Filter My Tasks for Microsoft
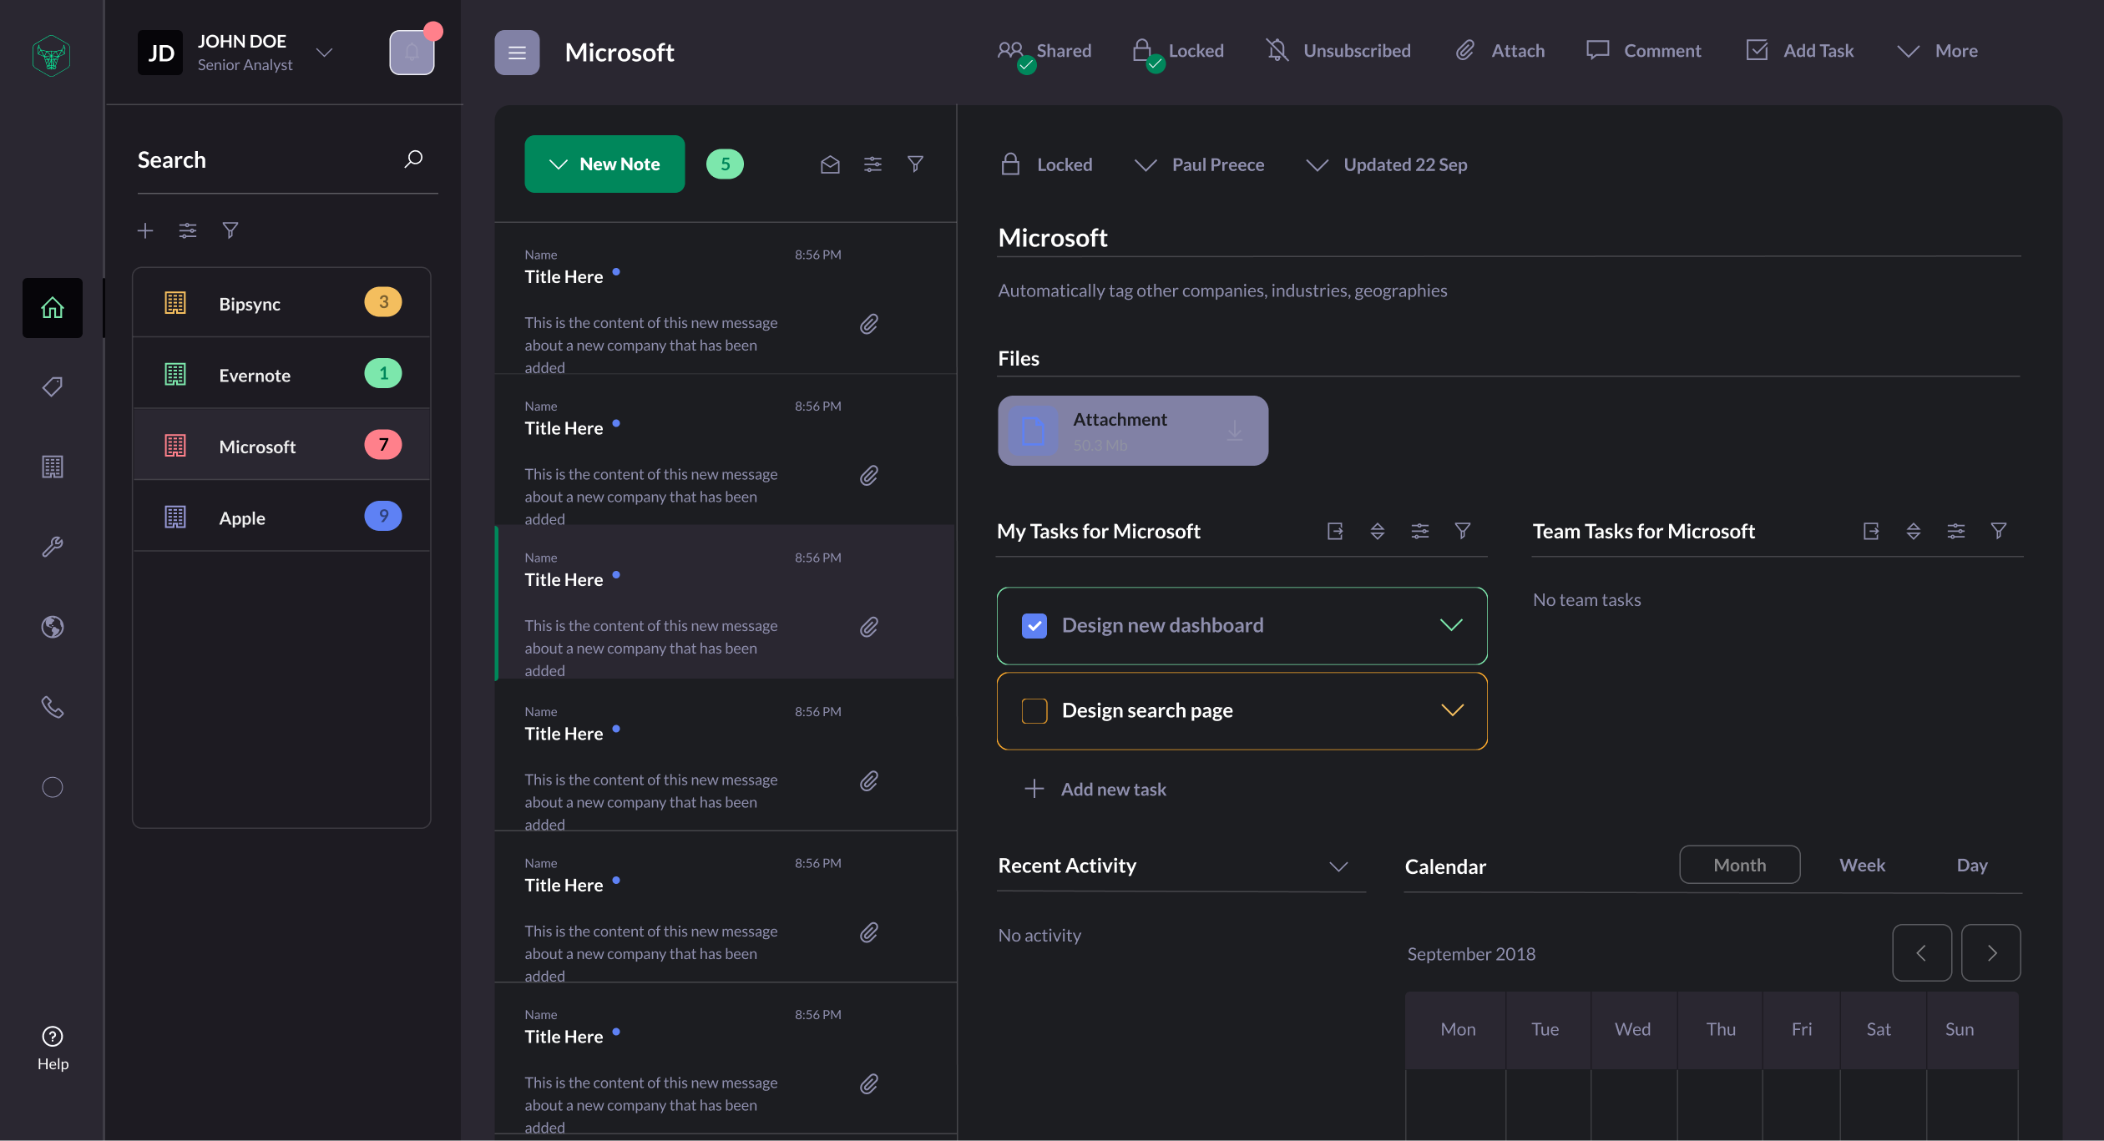This screenshot has width=2104, height=1141. tap(1463, 531)
